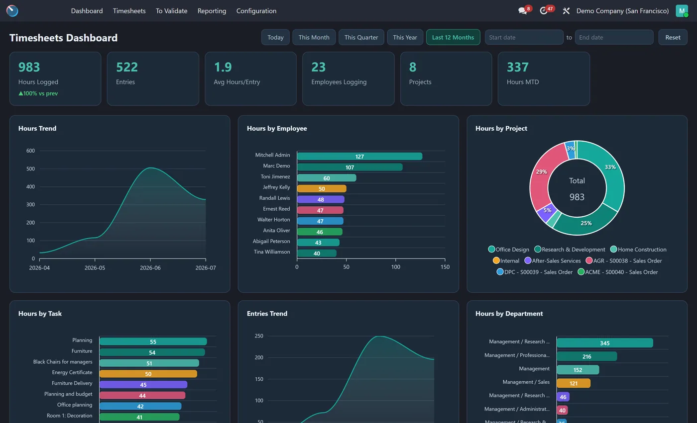Click Office planning bar showing 42
697x423 pixels.
[140, 406]
